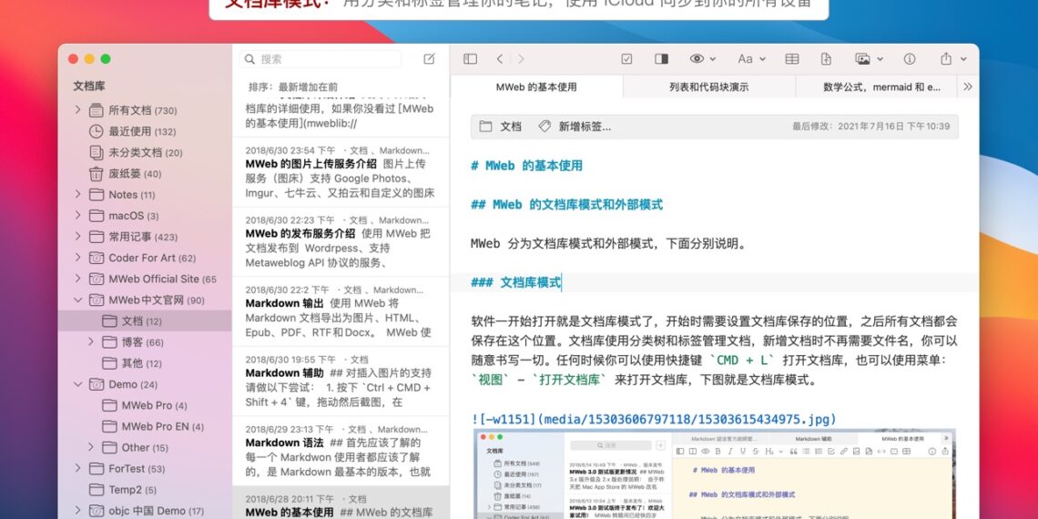1038x519 pixels.
Task: Click the heading # MWeb 的基本使用 in editor
Action: [527, 166]
